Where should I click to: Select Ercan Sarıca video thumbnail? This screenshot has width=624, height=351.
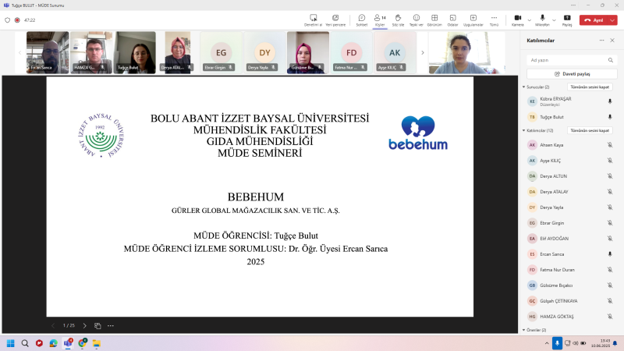[48, 52]
